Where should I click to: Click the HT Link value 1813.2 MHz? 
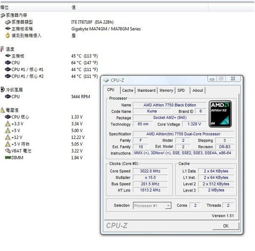[x=150, y=190]
